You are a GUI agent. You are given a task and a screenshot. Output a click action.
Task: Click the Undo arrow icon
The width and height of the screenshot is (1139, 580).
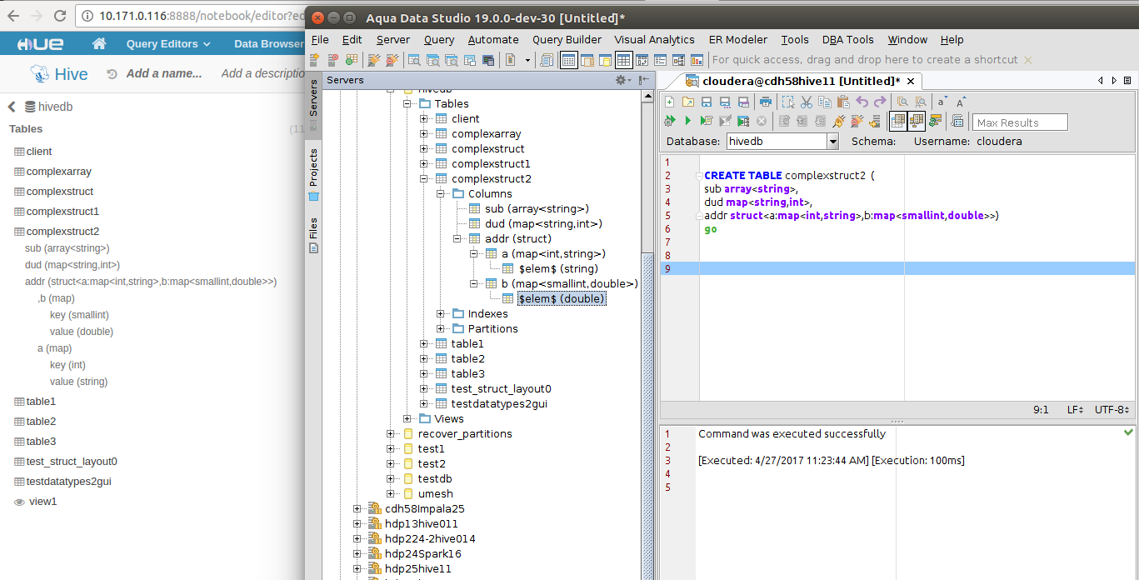click(862, 102)
